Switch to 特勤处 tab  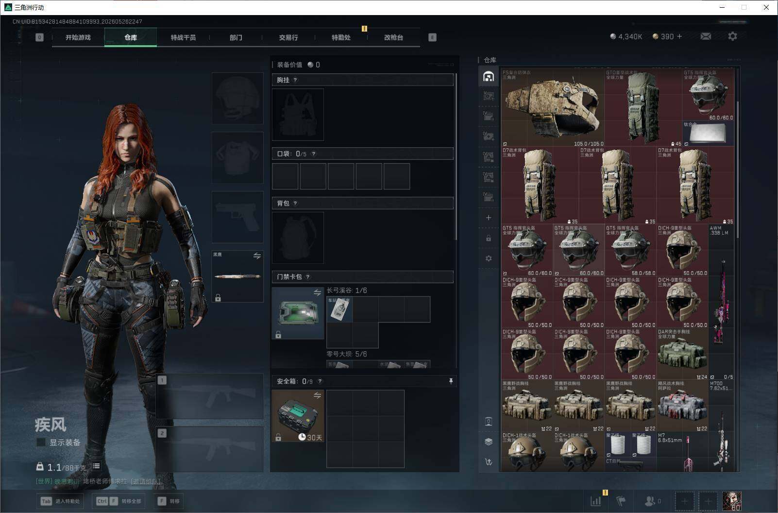pos(341,37)
